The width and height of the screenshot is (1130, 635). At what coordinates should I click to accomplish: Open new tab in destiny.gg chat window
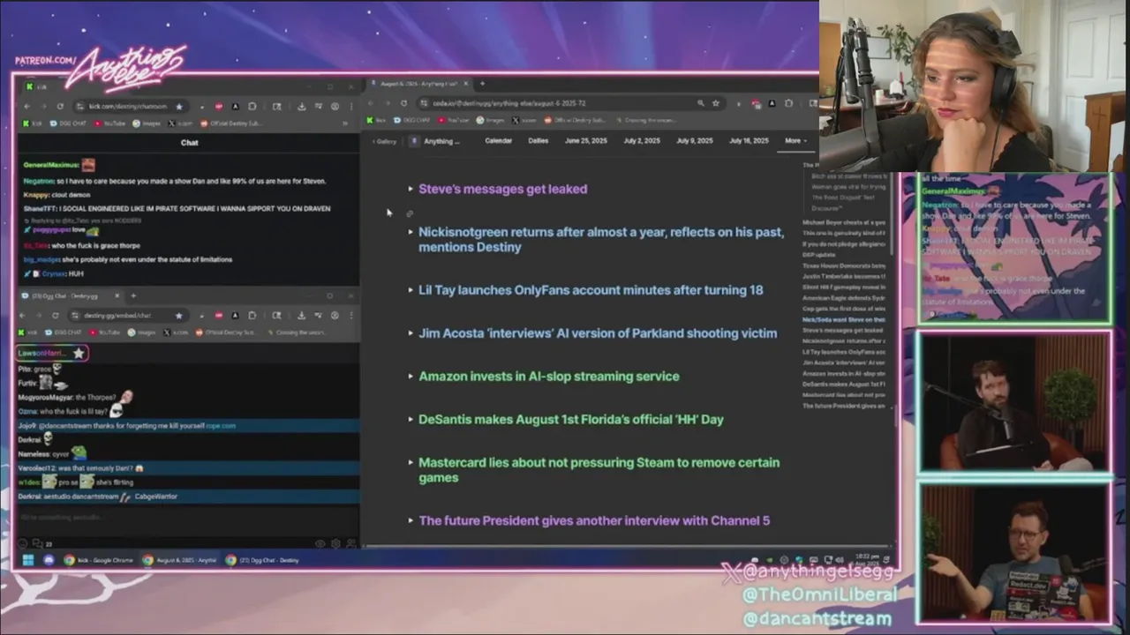[133, 295]
